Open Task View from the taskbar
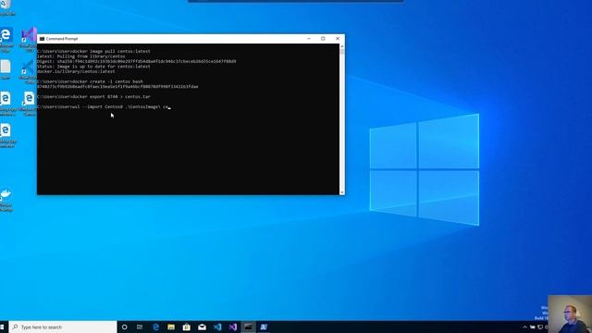 (x=140, y=327)
